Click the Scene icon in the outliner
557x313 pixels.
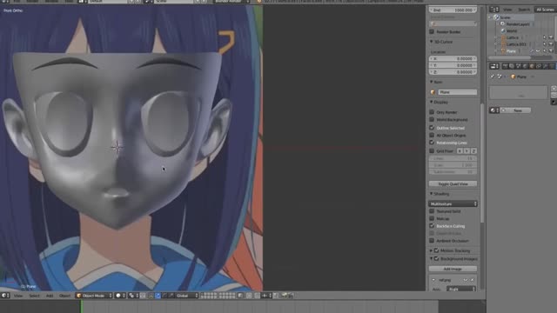tap(496, 17)
